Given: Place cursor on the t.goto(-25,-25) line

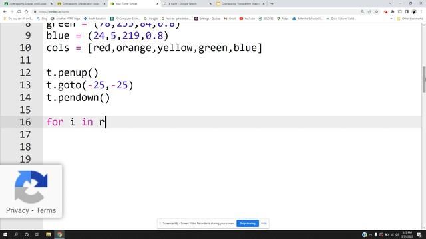Looking at the screenshot, I should [90, 85].
